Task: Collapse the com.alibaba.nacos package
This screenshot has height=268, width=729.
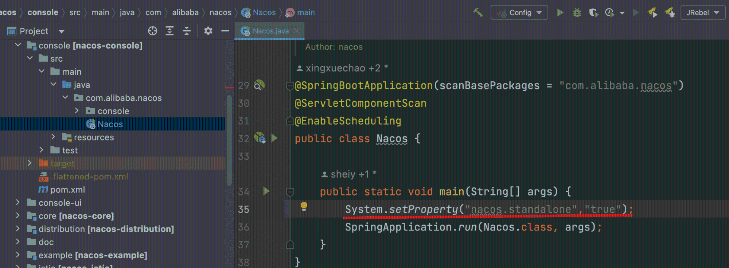Action: [65, 98]
